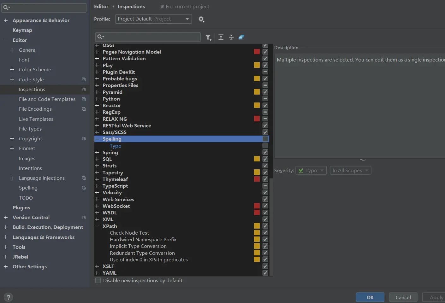The height and width of the screenshot is (303, 445).
Task: Click the Editor breadcrumb link
Action: [101, 6]
